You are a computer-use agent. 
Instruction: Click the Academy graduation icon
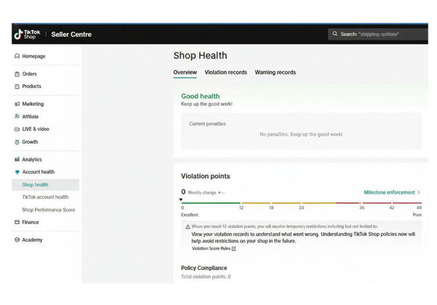(x=17, y=240)
